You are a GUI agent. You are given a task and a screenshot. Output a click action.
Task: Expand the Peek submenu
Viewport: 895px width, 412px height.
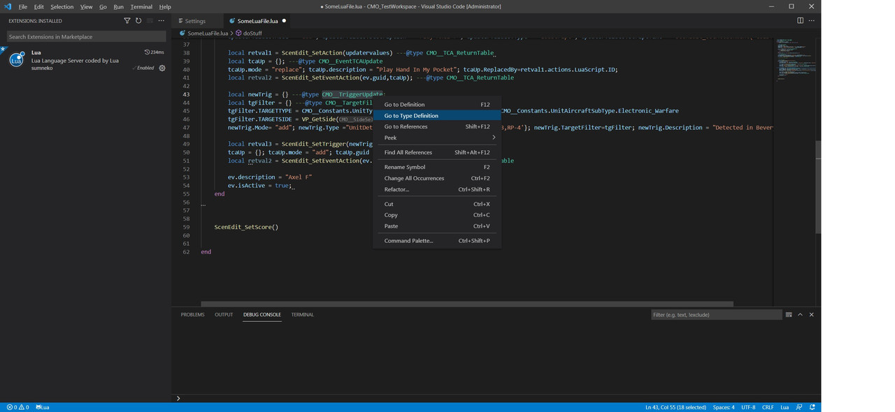pyautogui.click(x=437, y=138)
